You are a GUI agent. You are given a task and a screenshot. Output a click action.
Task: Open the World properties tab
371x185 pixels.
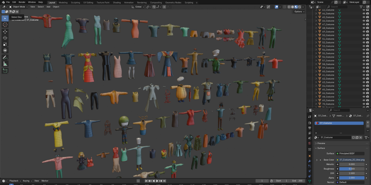tap(309, 143)
